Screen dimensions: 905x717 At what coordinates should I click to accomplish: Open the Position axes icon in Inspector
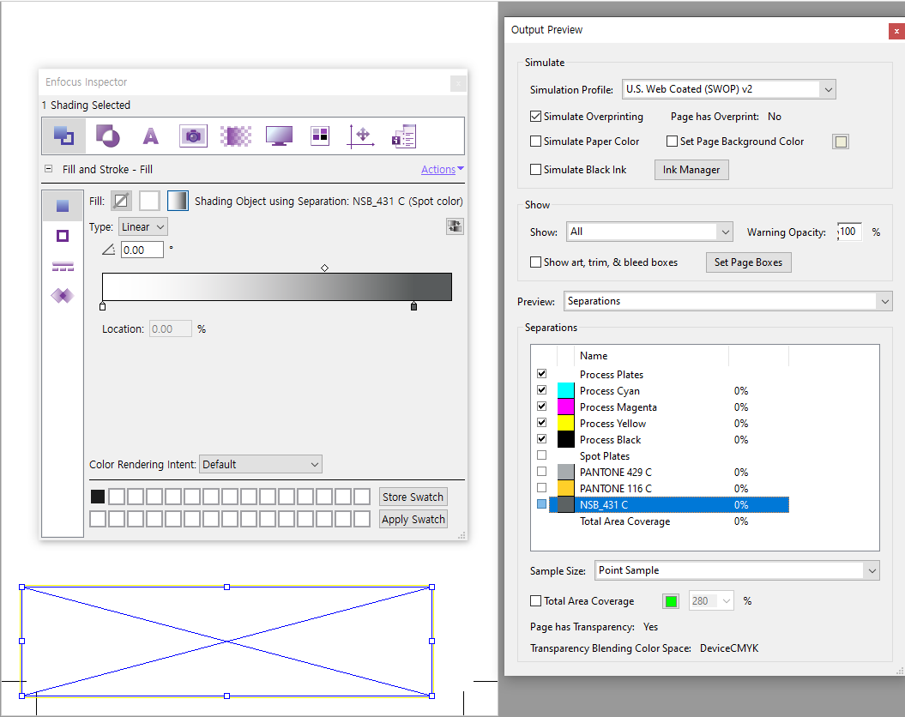tap(361, 136)
